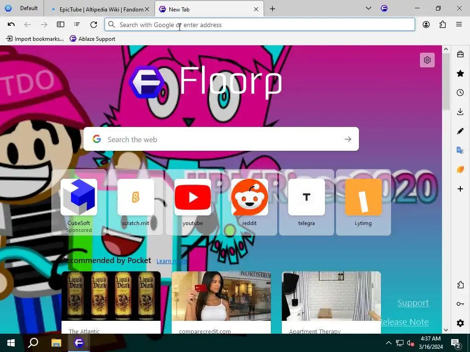The width and height of the screenshot is (470, 352).
Task: Open add-ons puzzle icon in sidebar bottom
Action: (x=460, y=285)
